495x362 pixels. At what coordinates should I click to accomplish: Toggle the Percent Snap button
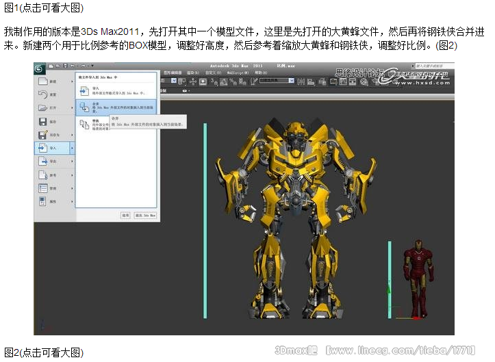pos(233,82)
